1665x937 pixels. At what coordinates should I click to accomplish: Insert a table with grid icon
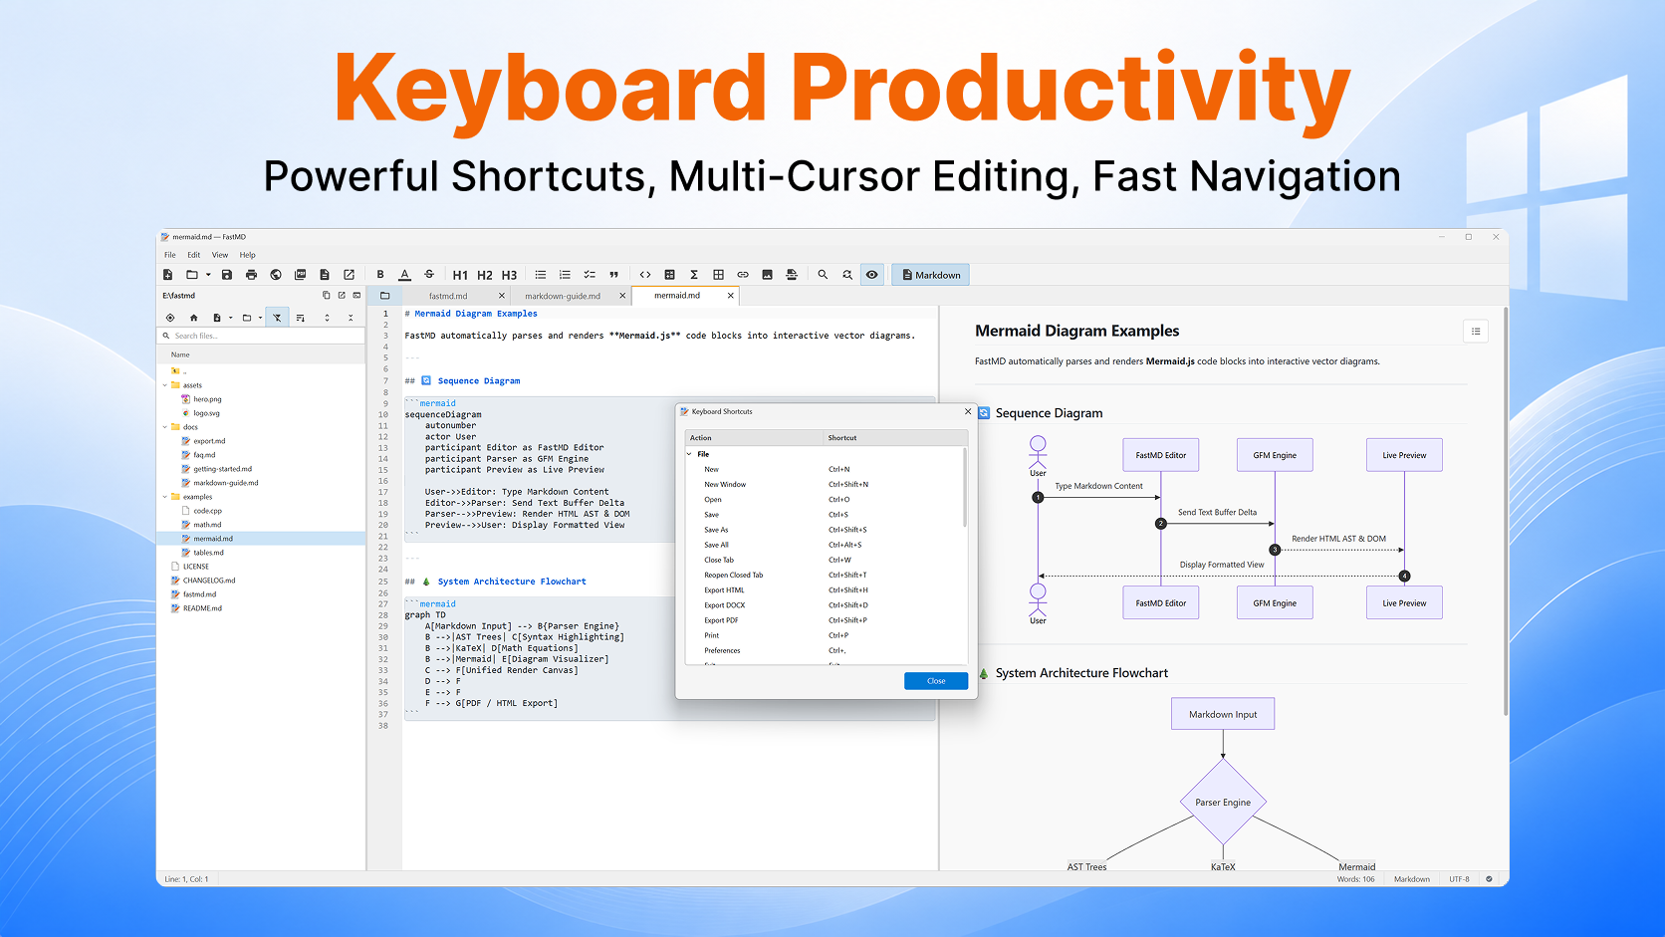click(718, 275)
